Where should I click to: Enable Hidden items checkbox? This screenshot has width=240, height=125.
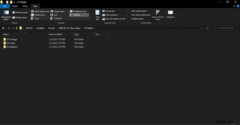click(x=129, y=19)
